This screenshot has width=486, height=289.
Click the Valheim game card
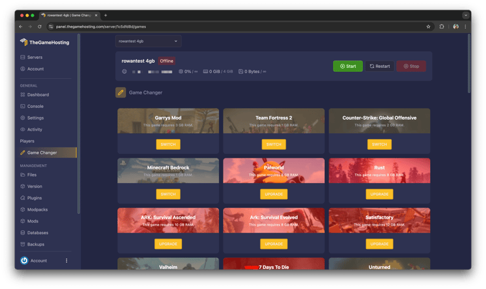coord(168,264)
